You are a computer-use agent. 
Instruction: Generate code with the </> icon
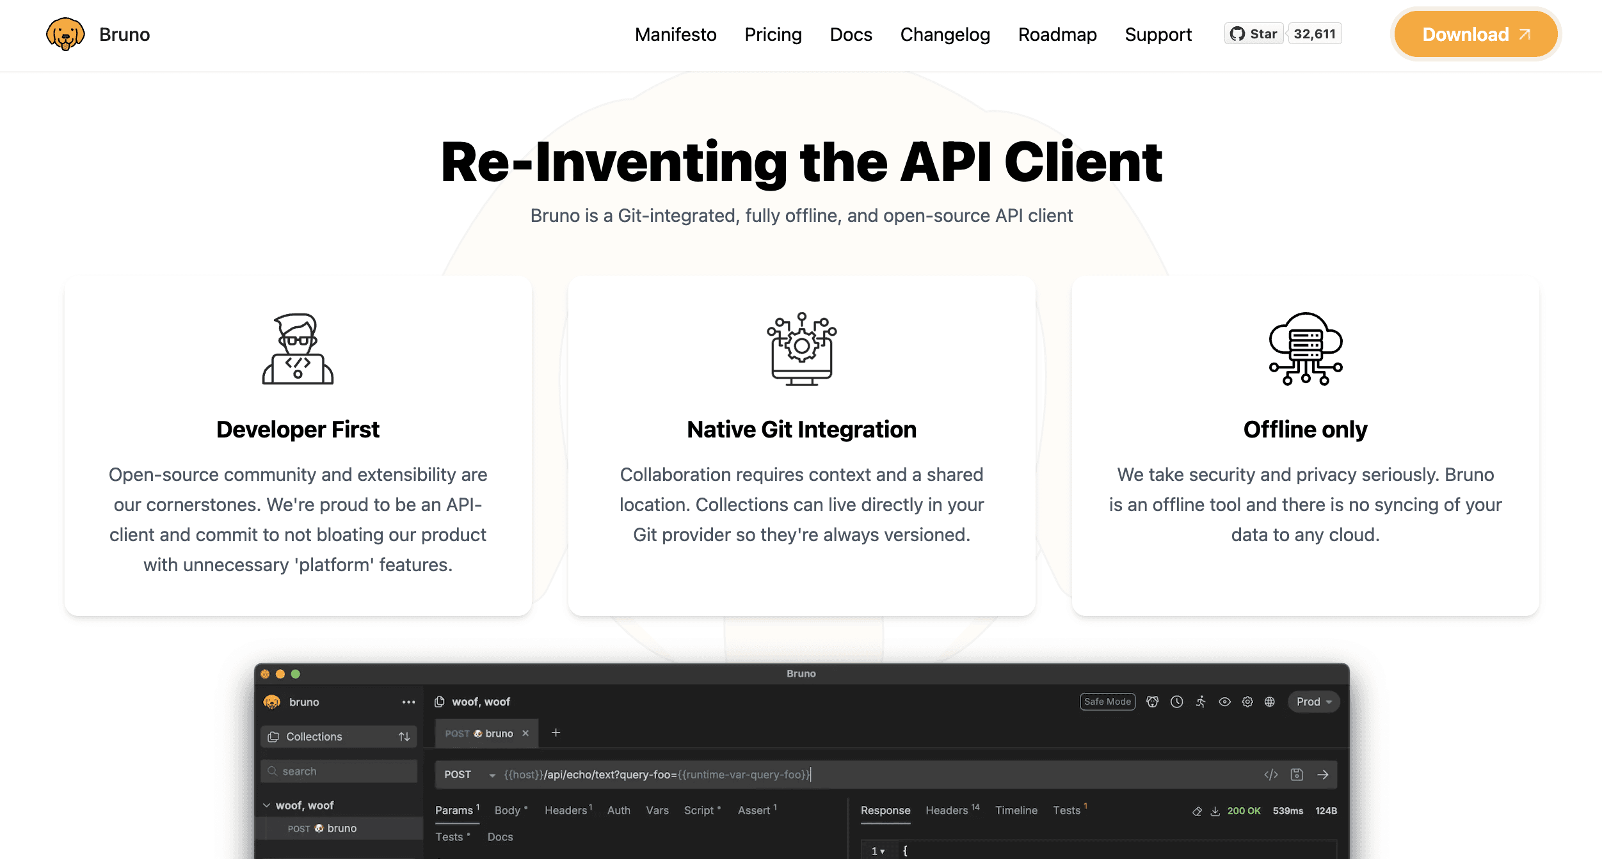1271,775
